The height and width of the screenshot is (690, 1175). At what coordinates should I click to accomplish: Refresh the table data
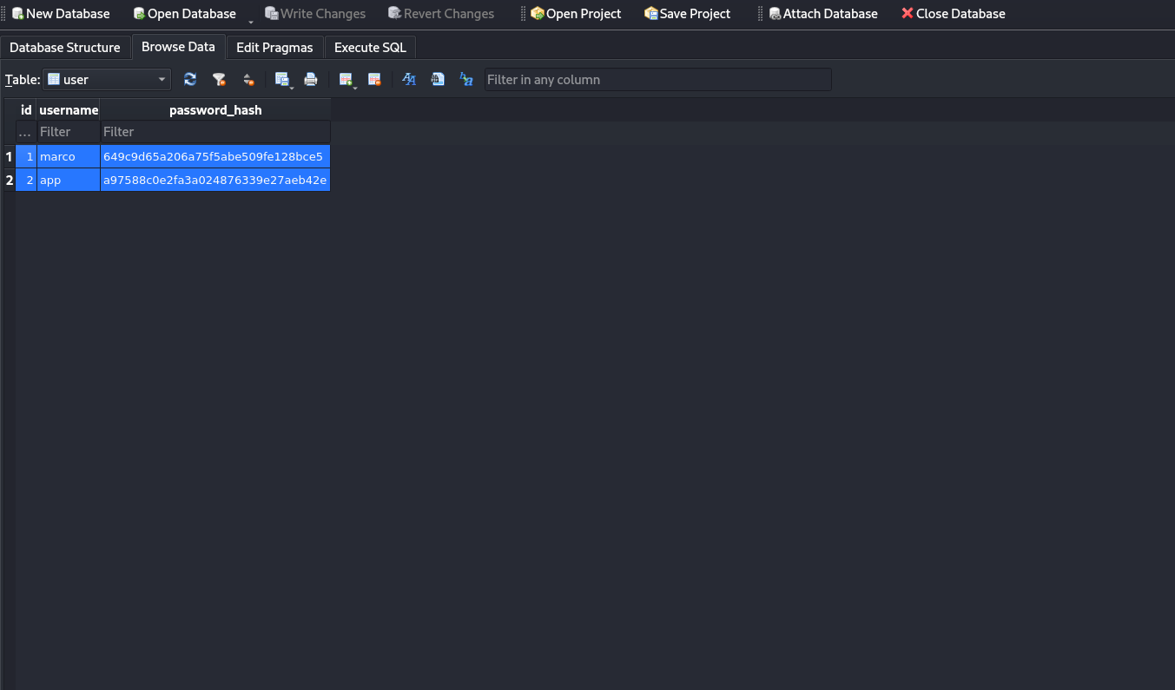click(190, 80)
